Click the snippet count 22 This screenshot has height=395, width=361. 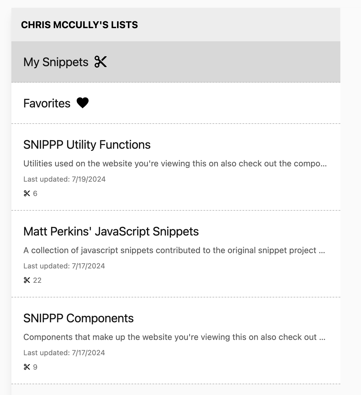tap(37, 280)
